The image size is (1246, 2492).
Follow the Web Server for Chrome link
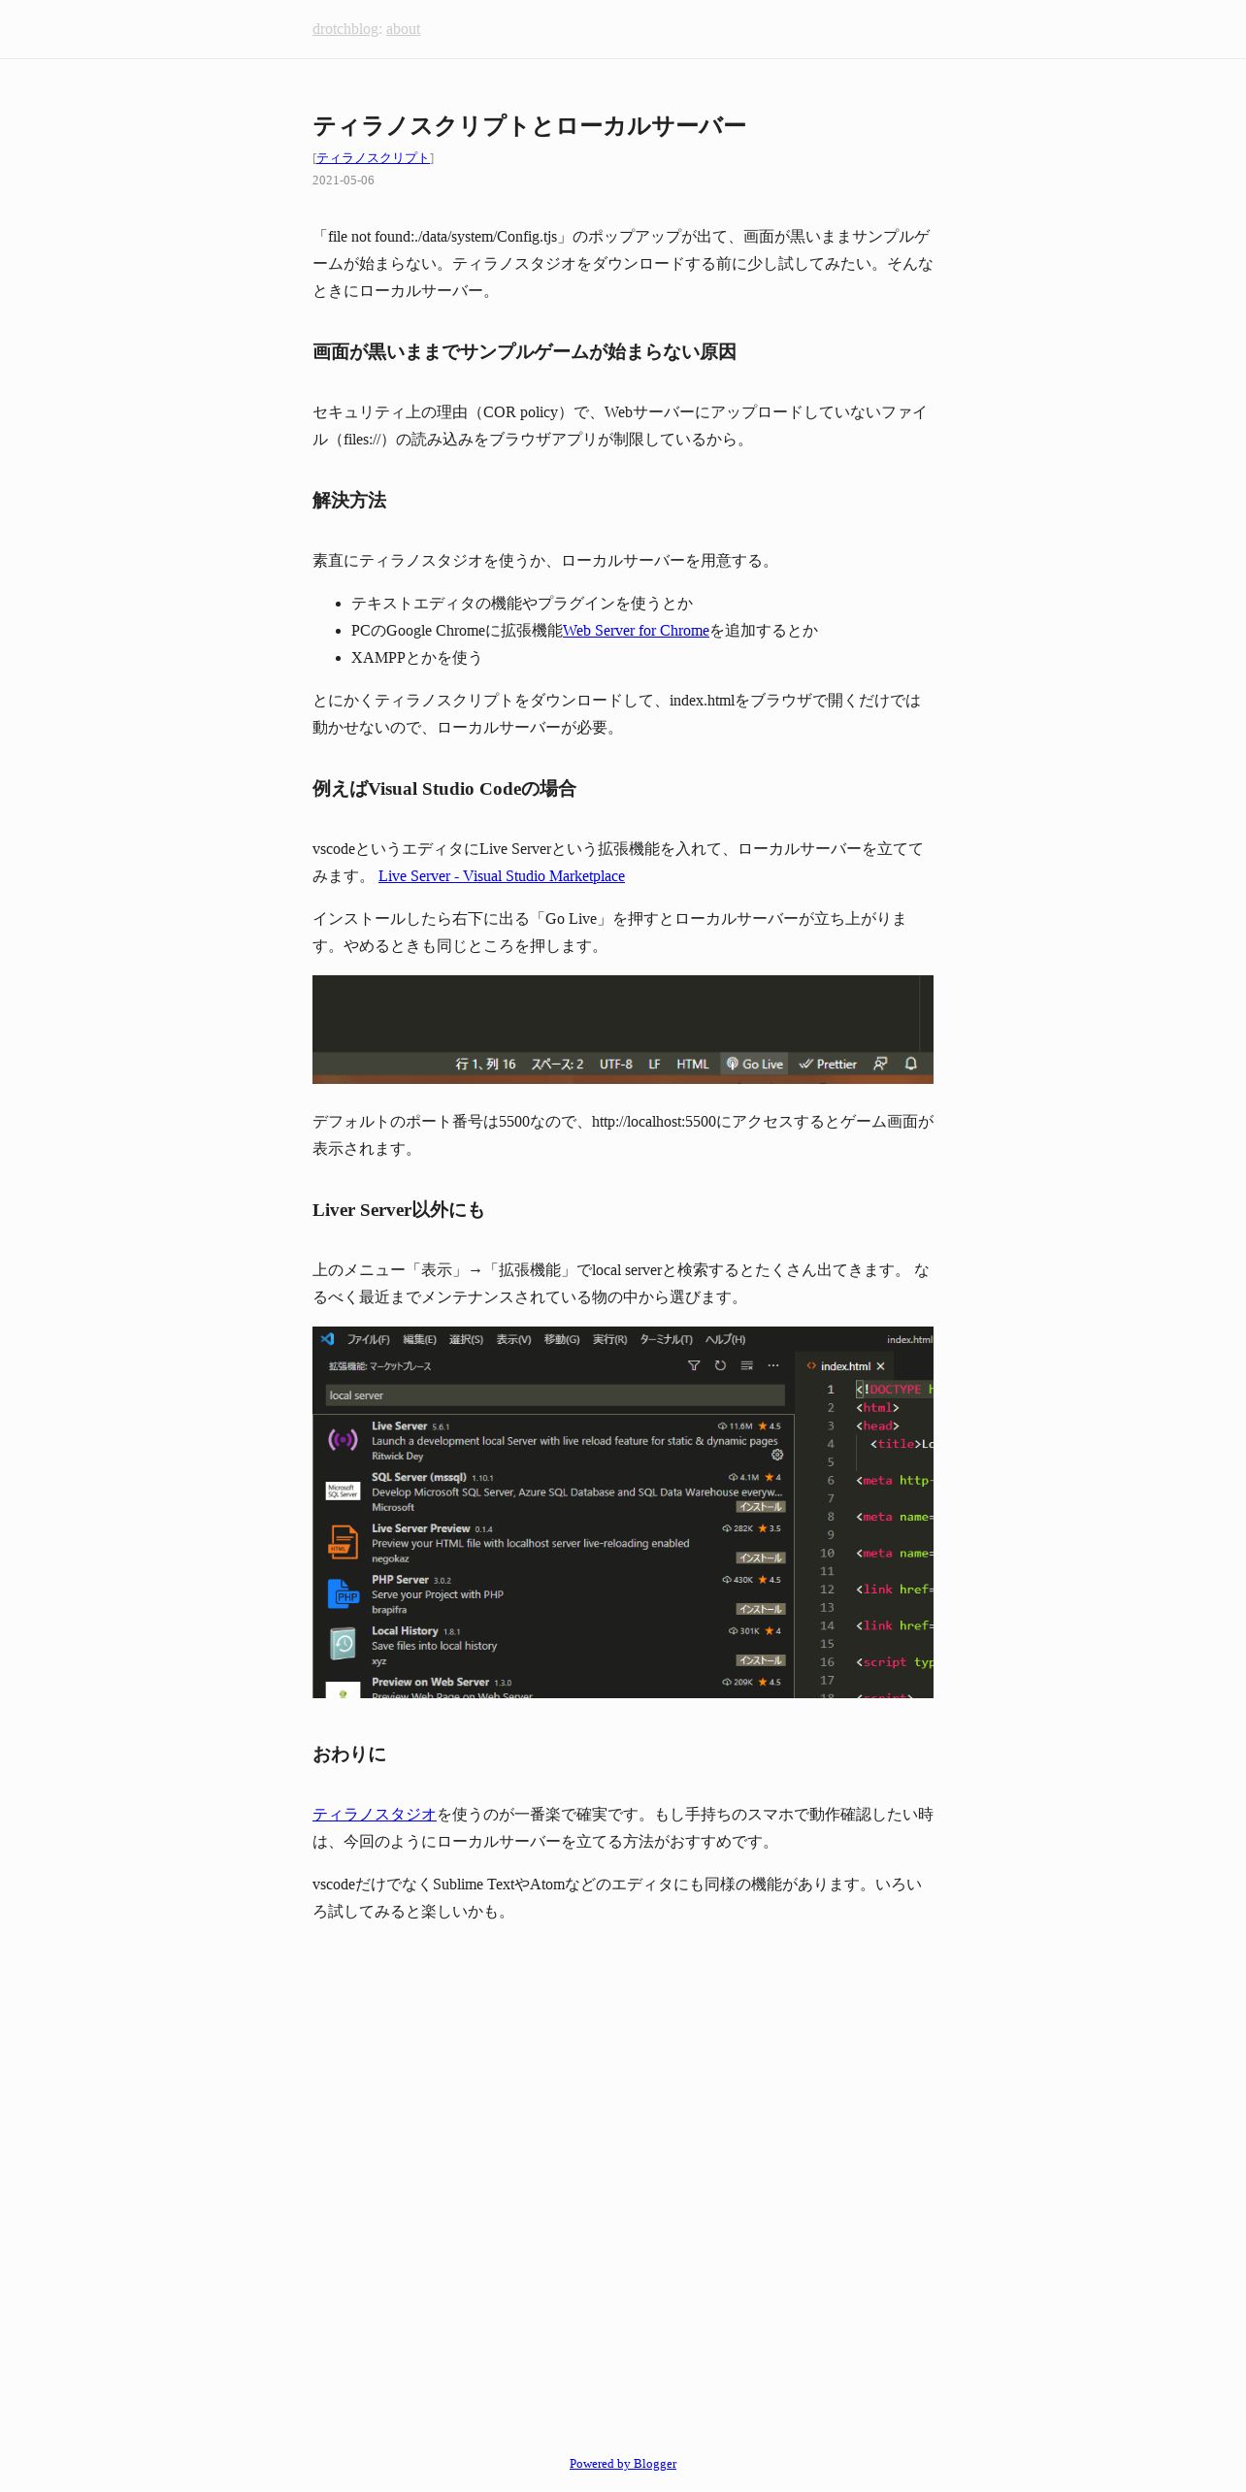(x=636, y=631)
